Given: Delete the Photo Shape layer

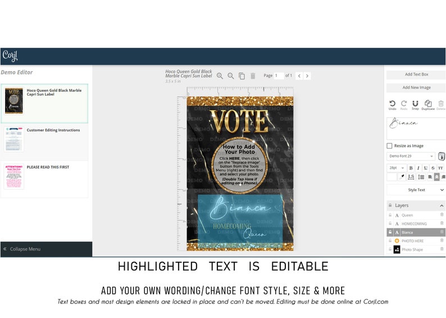Looking at the screenshot, I should coord(442,249).
